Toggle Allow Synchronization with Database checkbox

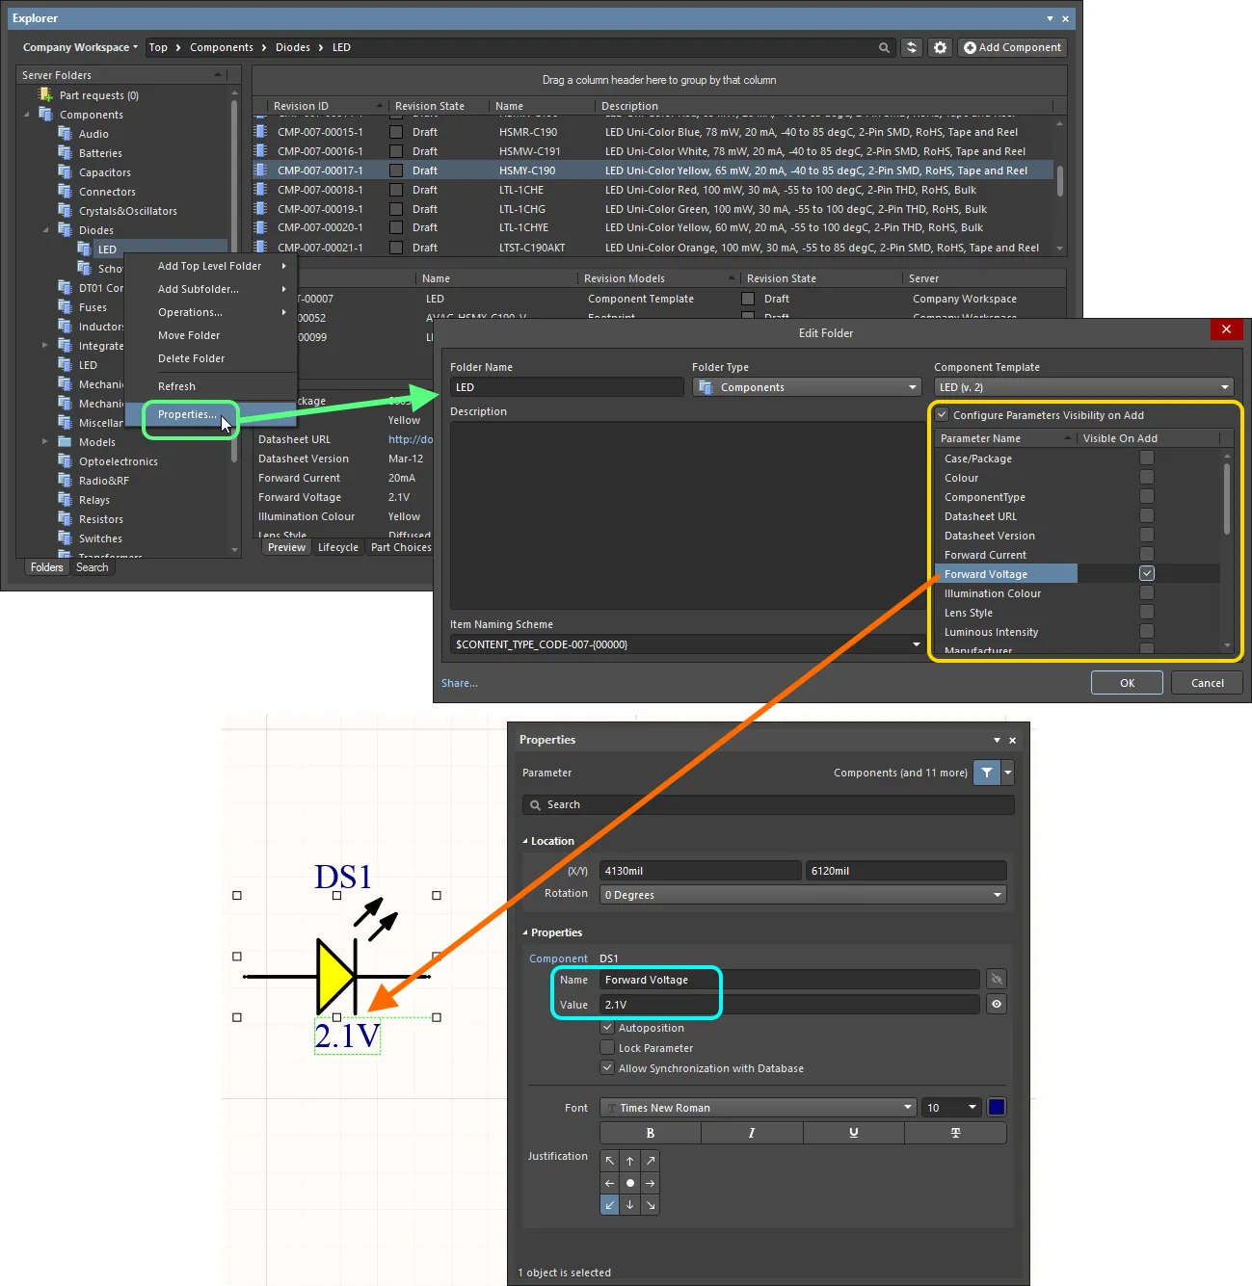(x=607, y=1068)
